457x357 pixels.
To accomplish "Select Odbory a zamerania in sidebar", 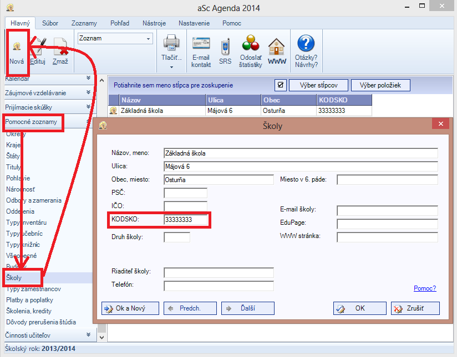I will [x=34, y=200].
